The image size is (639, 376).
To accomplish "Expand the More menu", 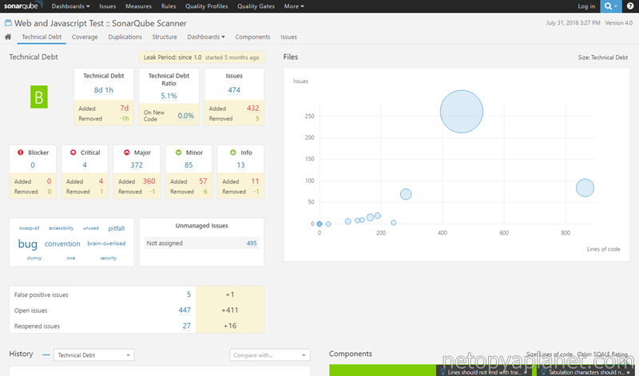I will point(293,6).
